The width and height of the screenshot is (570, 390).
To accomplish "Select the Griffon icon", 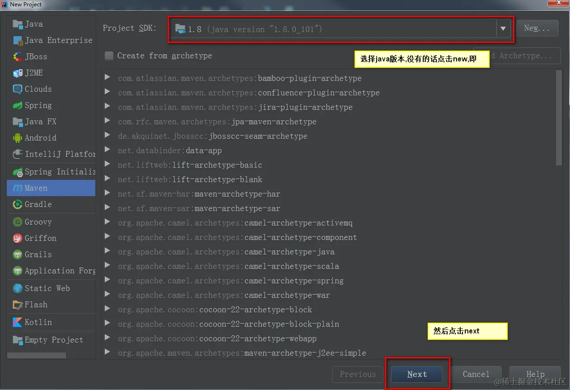I will point(18,238).
